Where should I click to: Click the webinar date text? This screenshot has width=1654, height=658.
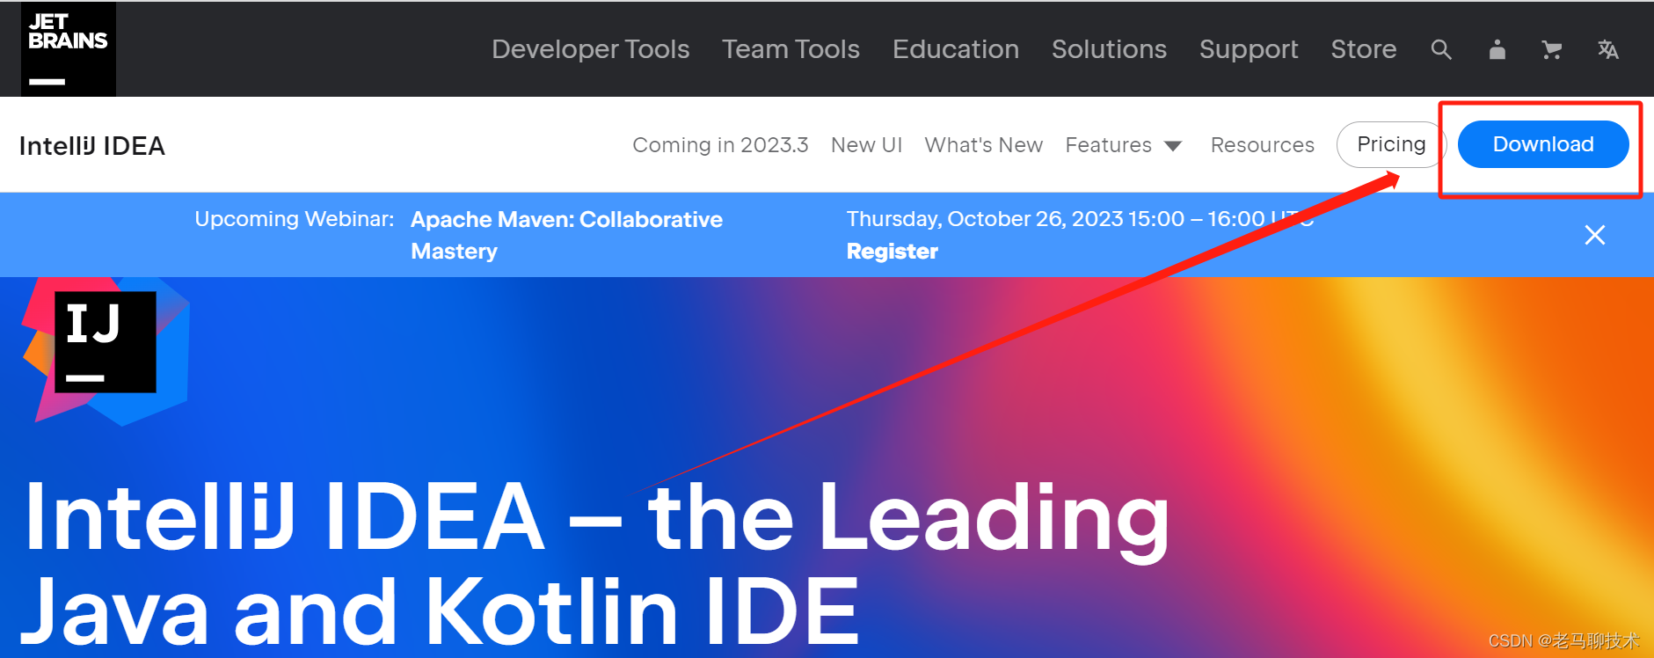pyautogui.click(x=1080, y=219)
